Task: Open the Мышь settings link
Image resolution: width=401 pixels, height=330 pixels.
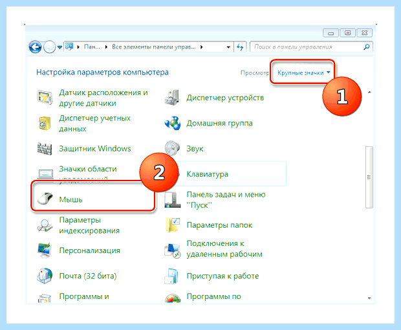Action: (70, 199)
